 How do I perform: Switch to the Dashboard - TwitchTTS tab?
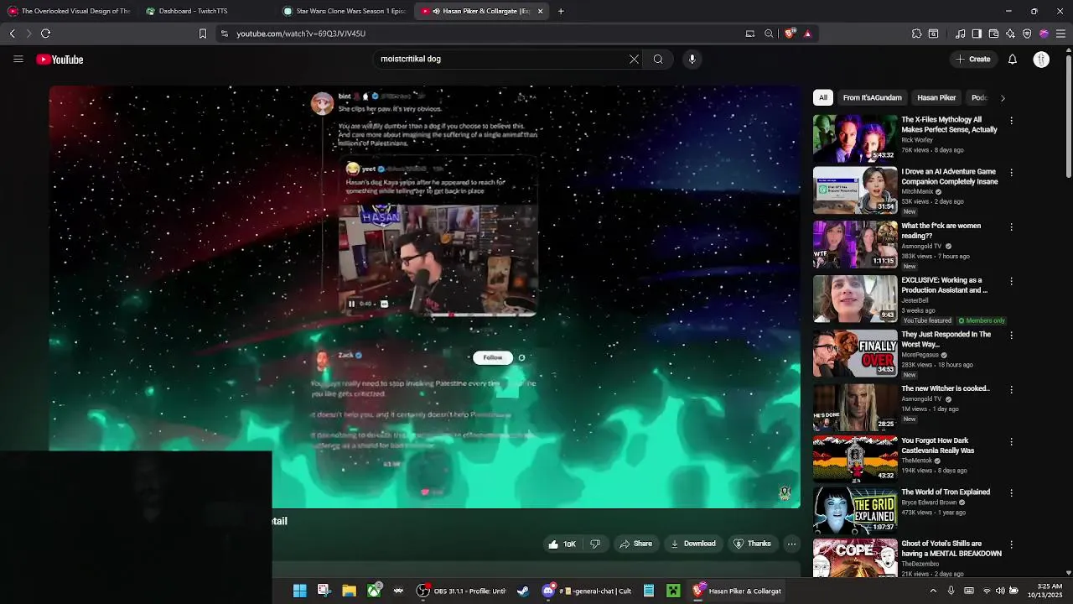[x=204, y=11]
